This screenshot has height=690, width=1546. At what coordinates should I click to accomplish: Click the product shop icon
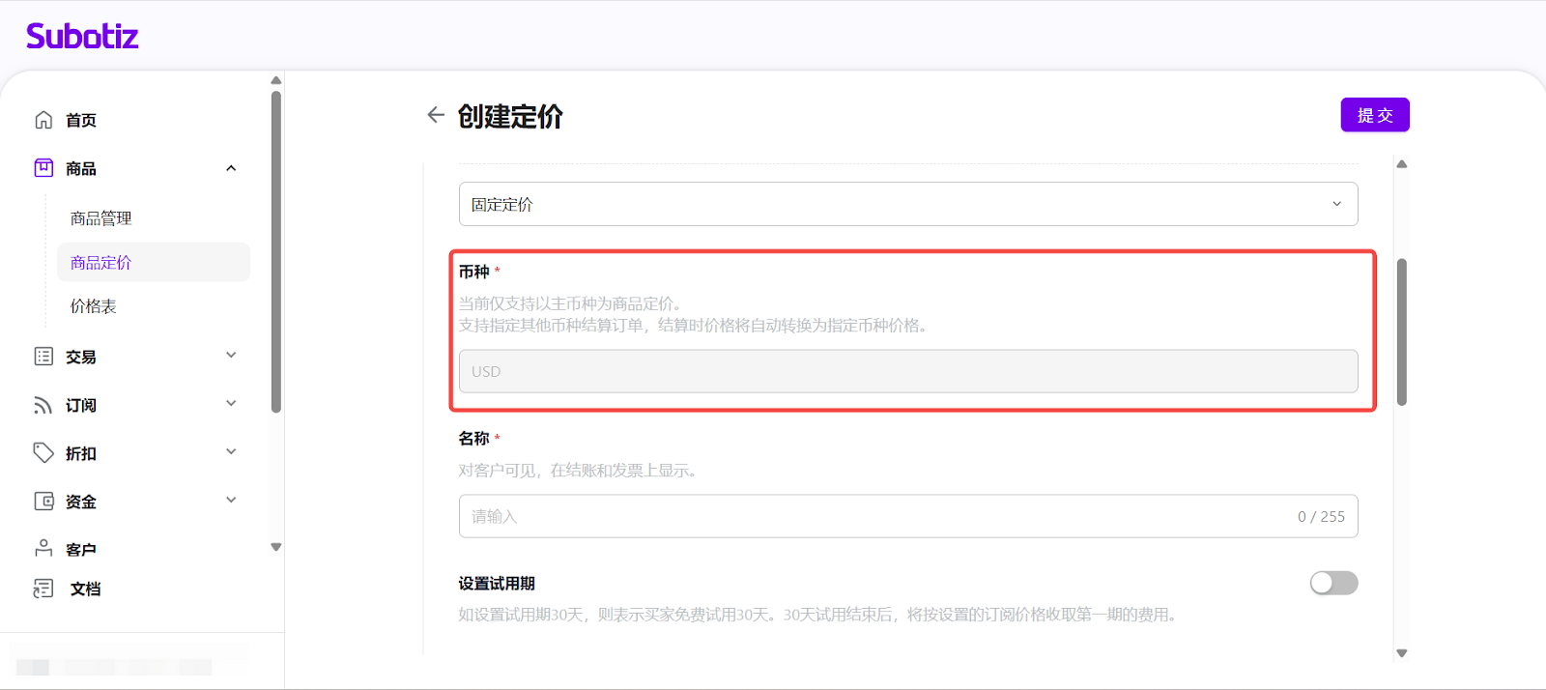(43, 168)
